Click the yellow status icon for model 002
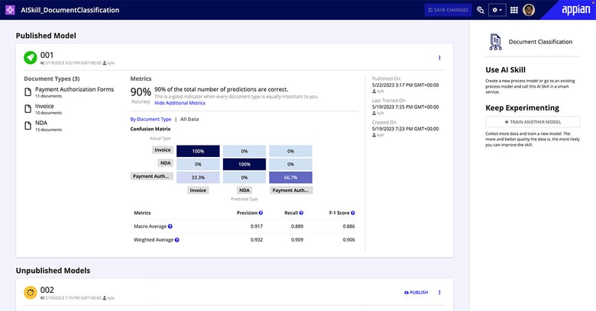The image size is (596, 311). click(31, 293)
